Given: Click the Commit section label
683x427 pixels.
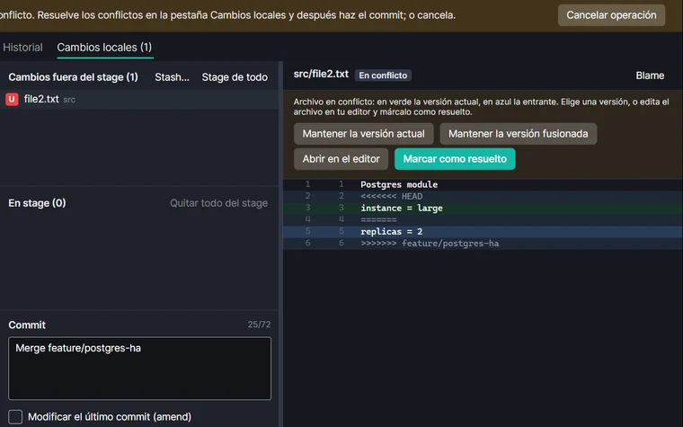Looking at the screenshot, I should (27, 325).
